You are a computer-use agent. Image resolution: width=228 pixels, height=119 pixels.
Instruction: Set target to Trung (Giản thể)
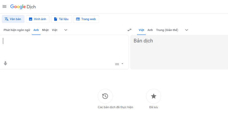pos(167,30)
